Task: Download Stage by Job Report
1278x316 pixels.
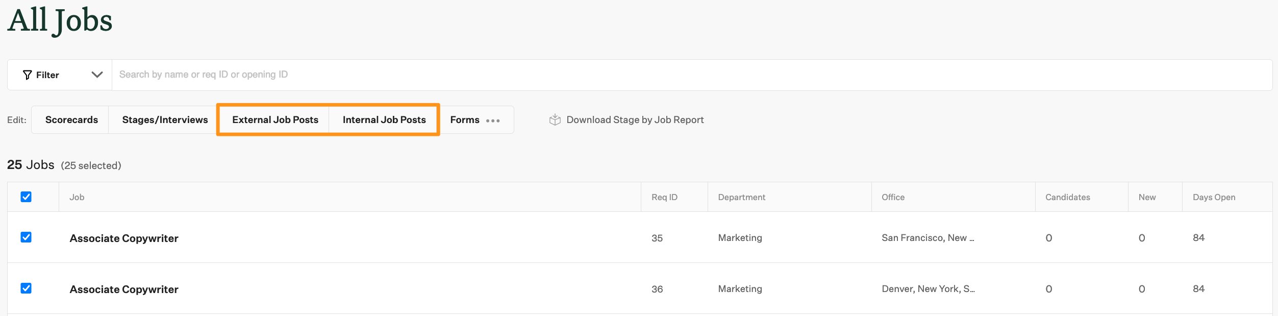Action: (x=635, y=120)
